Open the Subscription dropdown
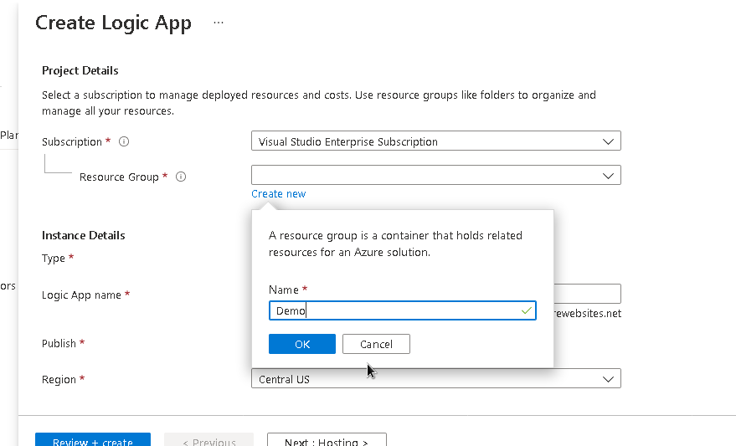 pos(436,141)
